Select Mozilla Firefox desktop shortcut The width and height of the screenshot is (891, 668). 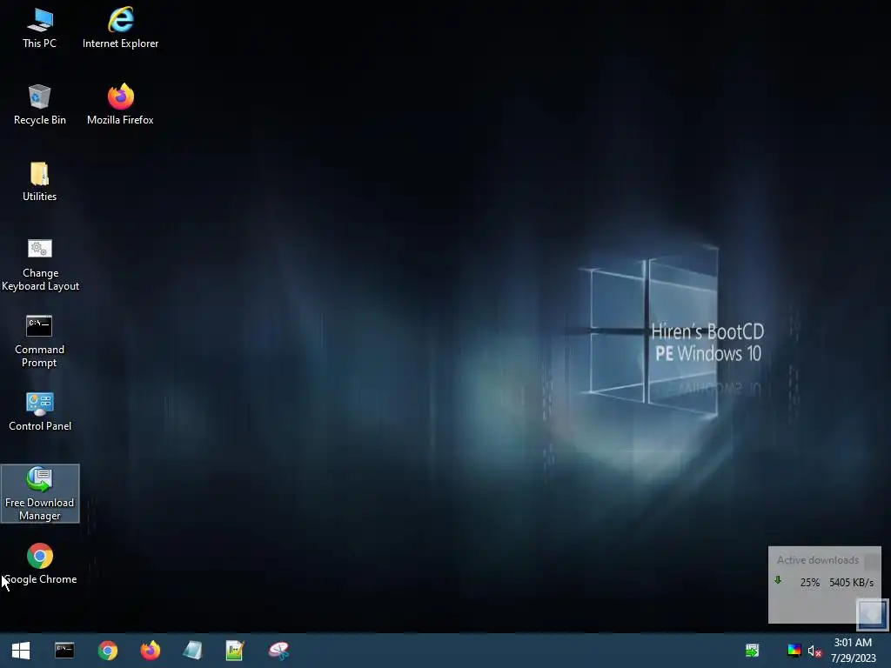point(120,104)
